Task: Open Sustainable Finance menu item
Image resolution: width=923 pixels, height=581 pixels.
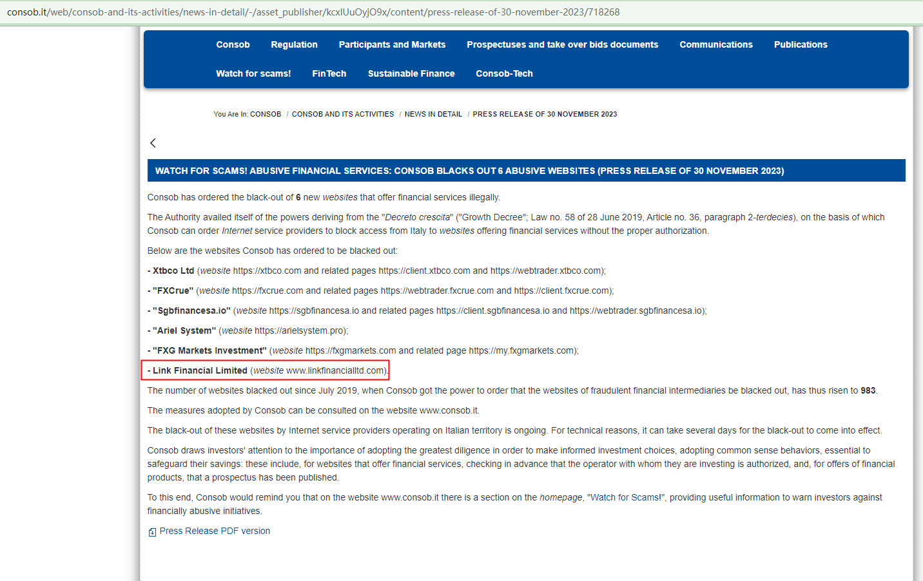Action: point(411,73)
